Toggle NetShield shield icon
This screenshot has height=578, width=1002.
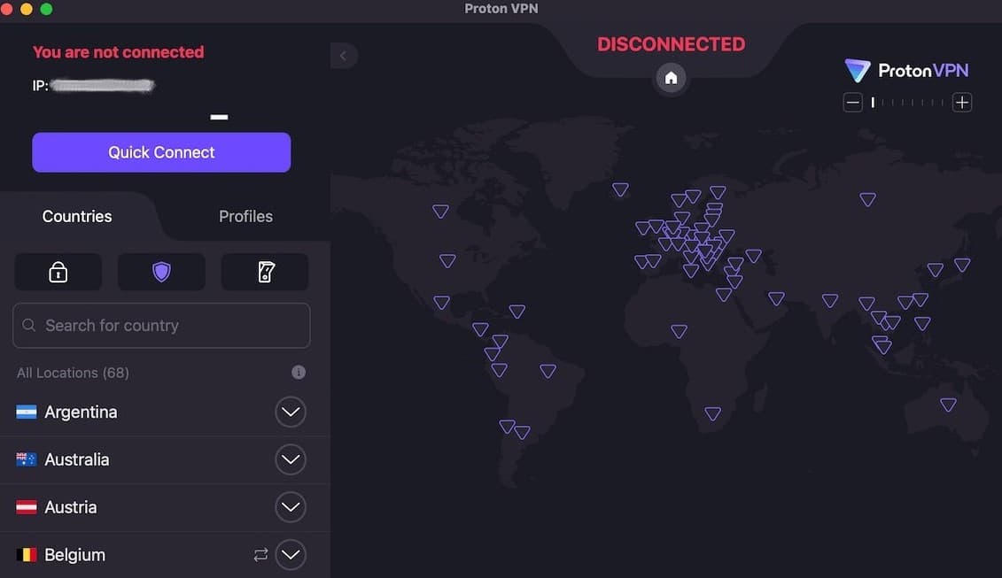click(x=161, y=272)
